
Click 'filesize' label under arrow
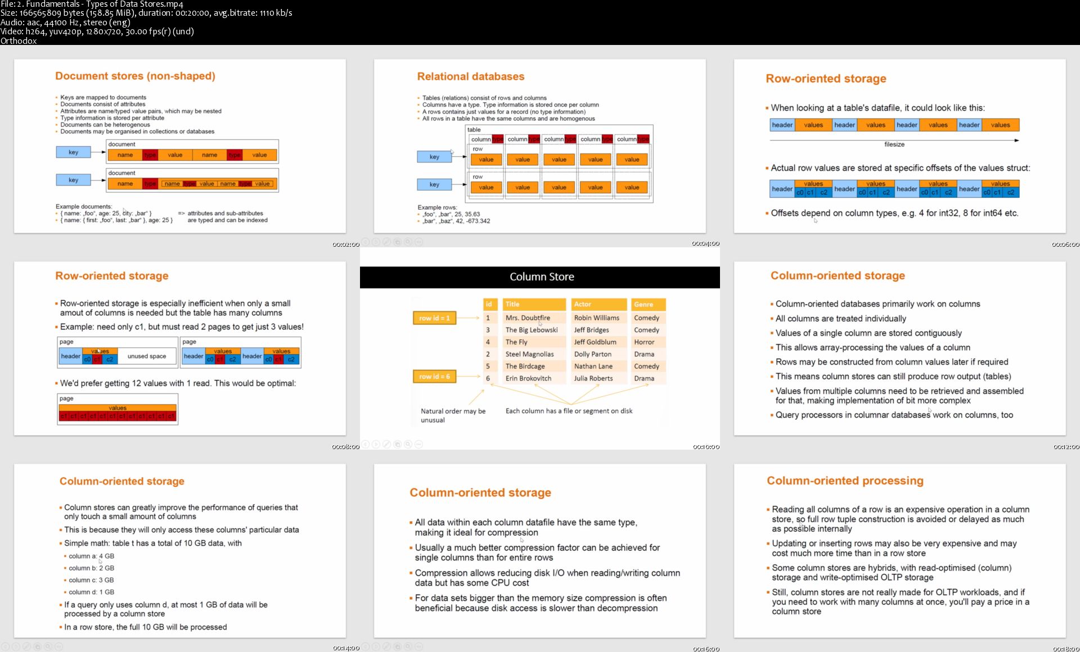point(894,144)
